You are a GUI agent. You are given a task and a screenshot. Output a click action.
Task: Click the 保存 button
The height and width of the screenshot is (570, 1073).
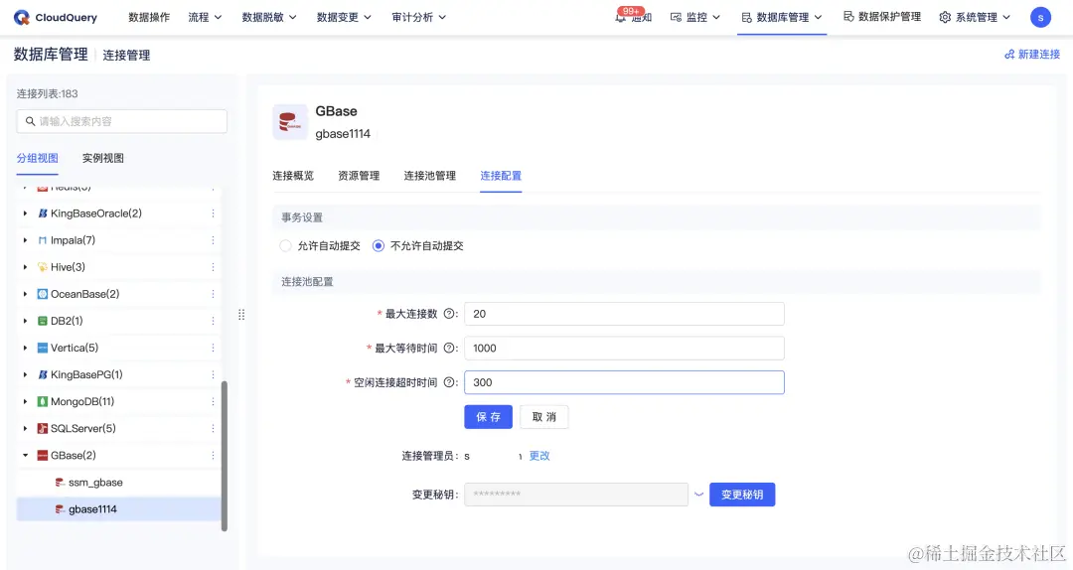click(488, 417)
